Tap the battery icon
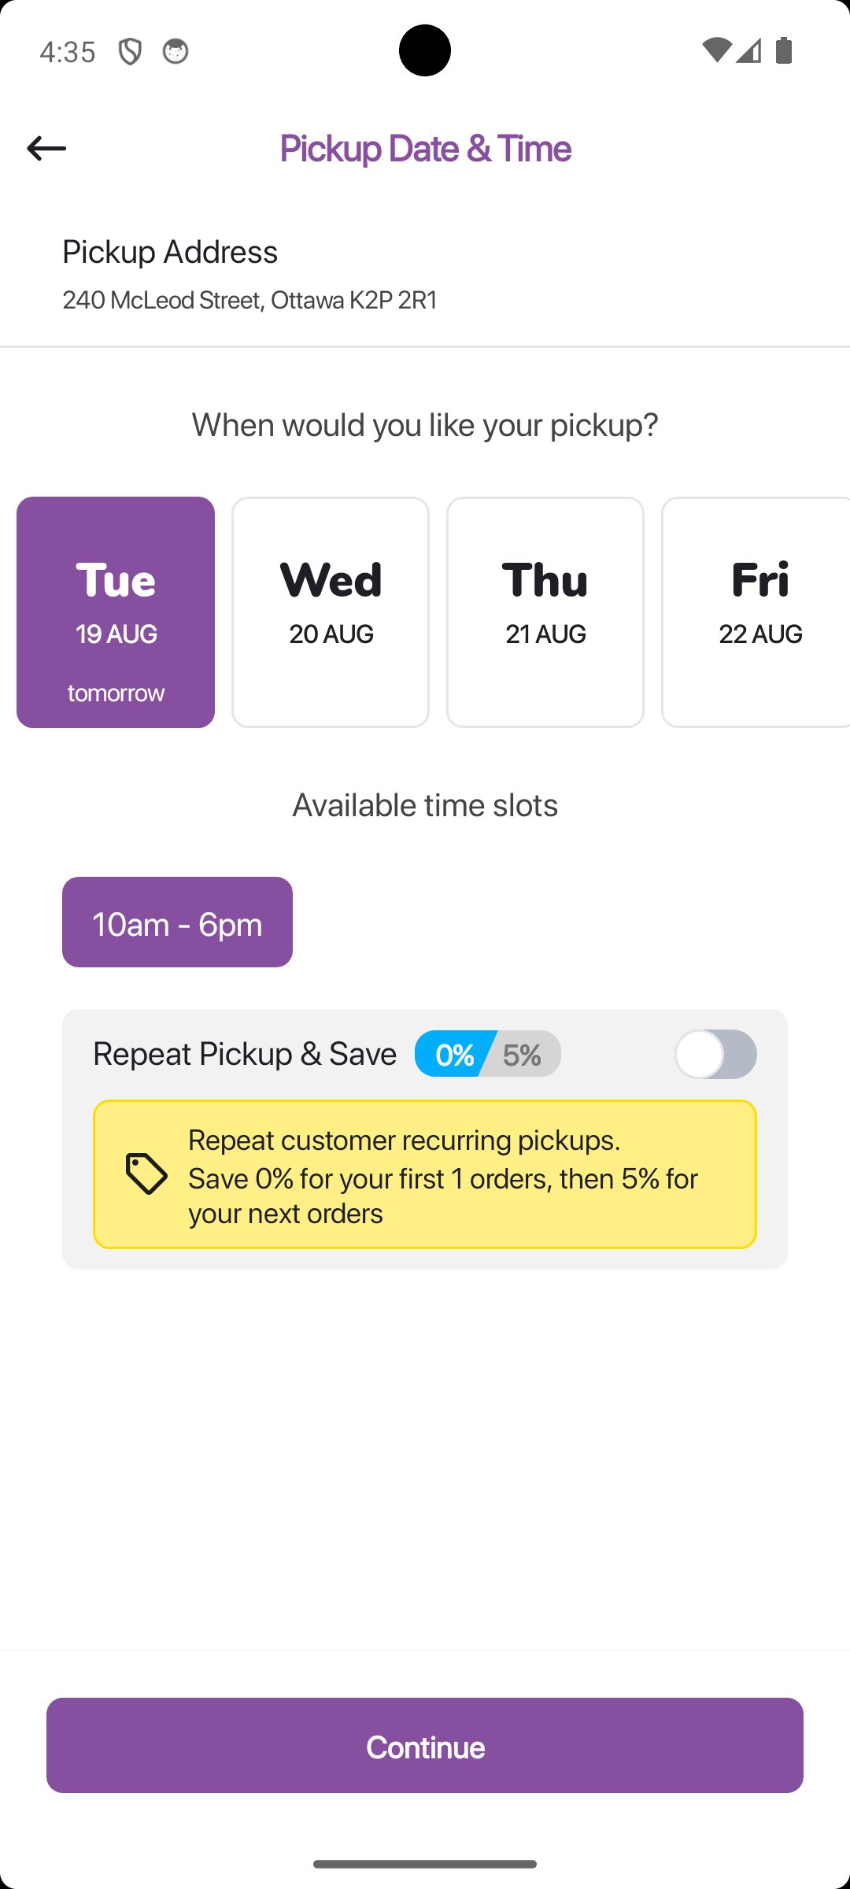This screenshot has height=1889, width=850. [x=784, y=50]
